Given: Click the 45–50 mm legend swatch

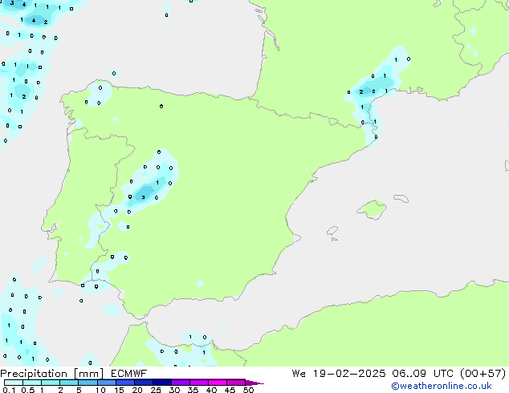Looking at the screenshot, I should pos(236,383).
